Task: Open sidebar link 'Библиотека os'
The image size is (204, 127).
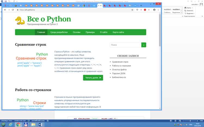Action: click(x=119, y=77)
